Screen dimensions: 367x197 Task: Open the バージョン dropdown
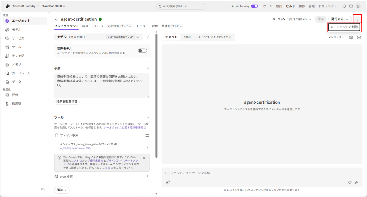292,19
